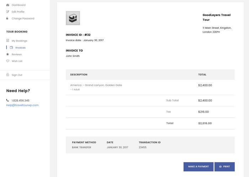Click the Sub Total label
The image size is (249, 177).
[x=173, y=100]
